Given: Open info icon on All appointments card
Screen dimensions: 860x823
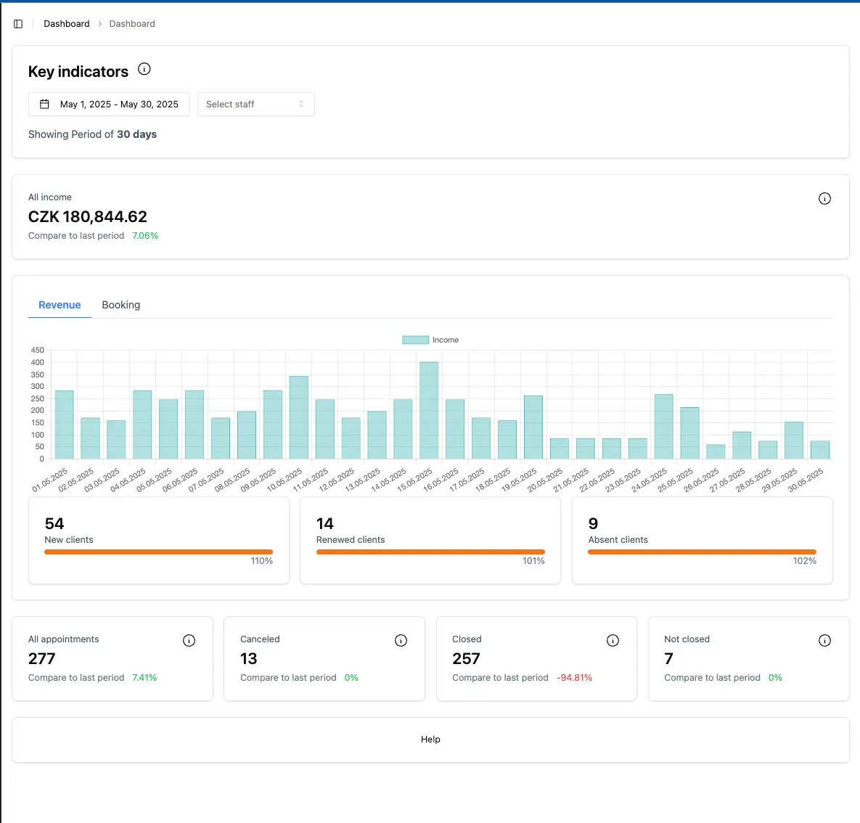Looking at the screenshot, I should click(x=189, y=640).
